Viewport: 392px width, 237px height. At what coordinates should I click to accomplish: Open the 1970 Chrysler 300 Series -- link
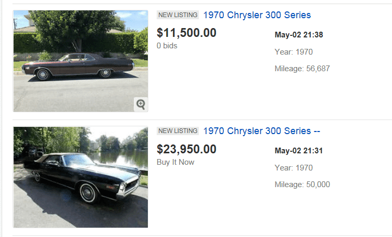click(261, 131)
